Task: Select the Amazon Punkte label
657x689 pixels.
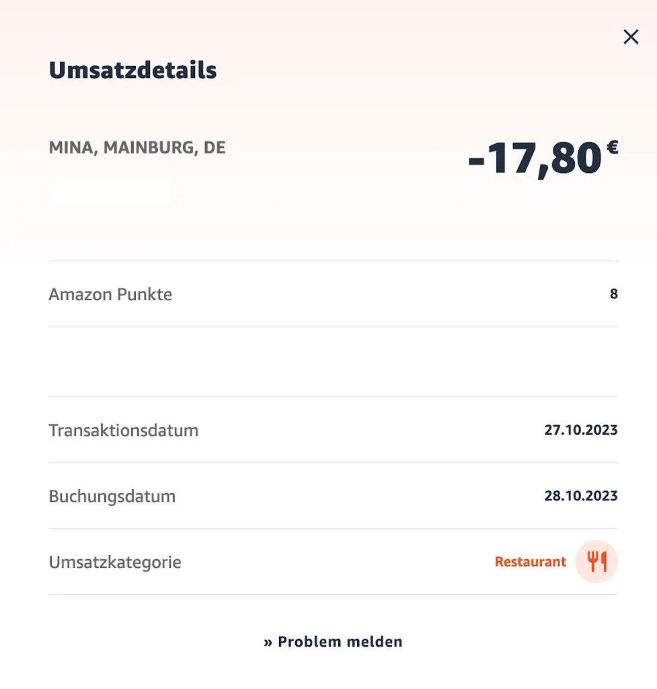Action: point(110,294)
